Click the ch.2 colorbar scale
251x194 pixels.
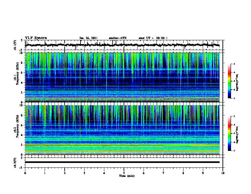tap(229, 133)
